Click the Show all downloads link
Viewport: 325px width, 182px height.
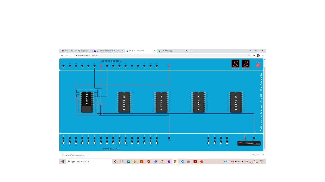pos(255,155)
